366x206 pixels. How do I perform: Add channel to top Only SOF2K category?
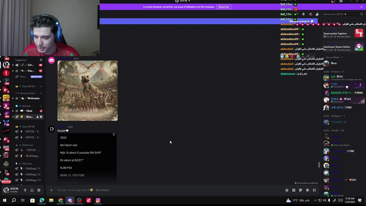tap(41, 86)
